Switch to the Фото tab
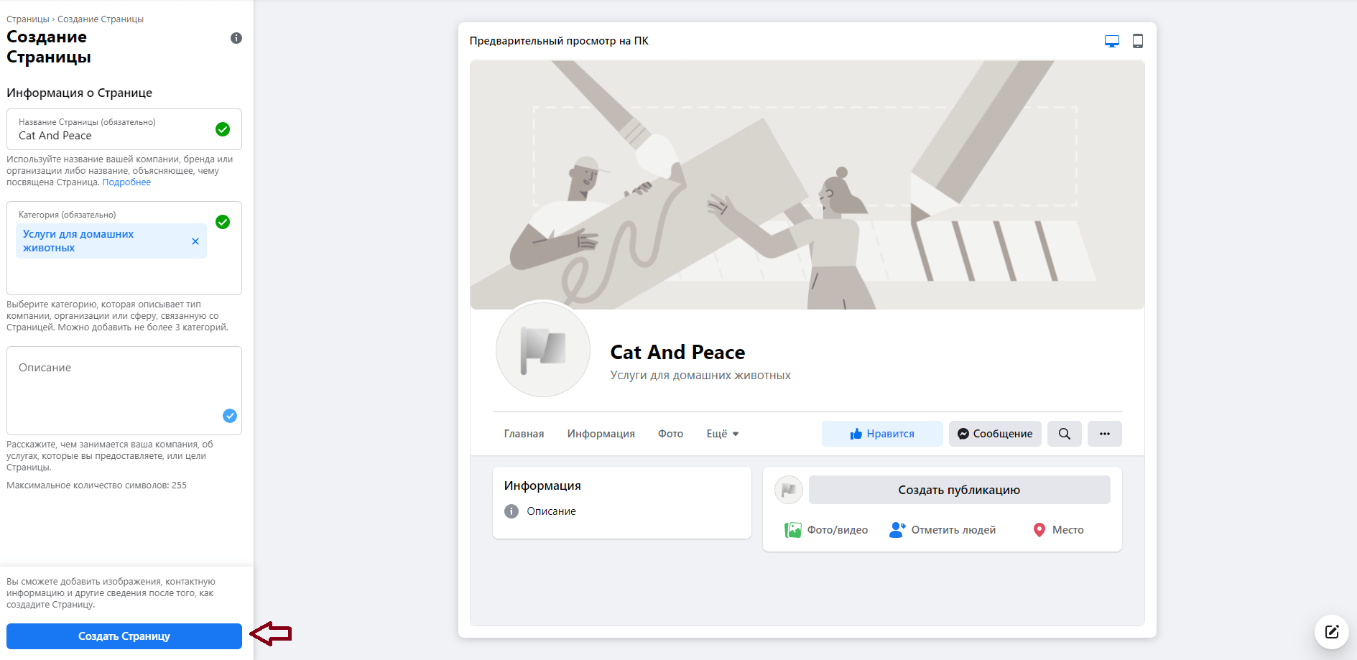The image size is (1357, 660). [x=670, y=434]
